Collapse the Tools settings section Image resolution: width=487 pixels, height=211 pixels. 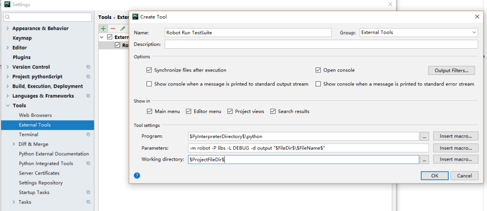click(x=8, y=106)
